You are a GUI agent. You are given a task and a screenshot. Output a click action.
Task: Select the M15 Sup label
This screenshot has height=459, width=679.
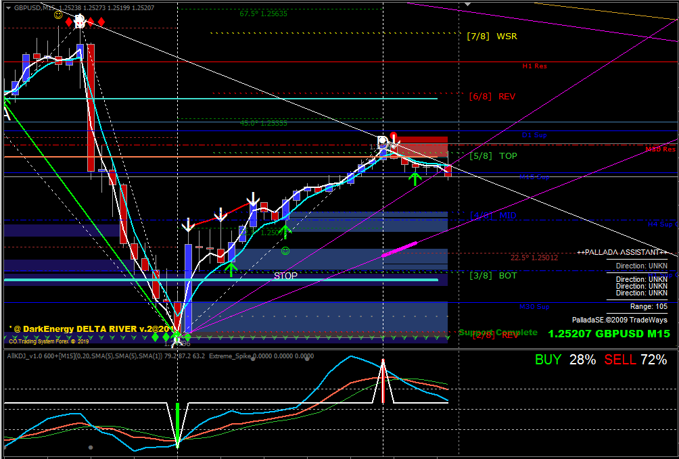pos(534,176)
